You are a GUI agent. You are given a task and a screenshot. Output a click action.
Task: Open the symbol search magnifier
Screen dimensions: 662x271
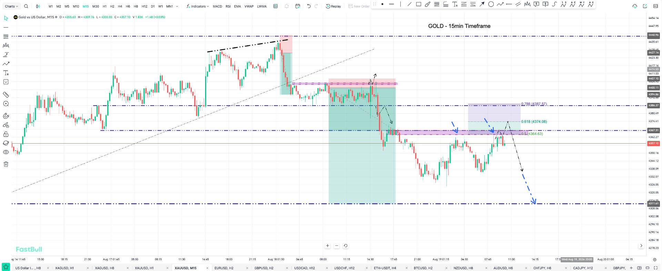26,6
